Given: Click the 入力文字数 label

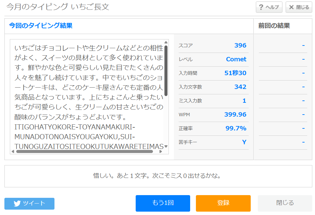Looking at the screenshot, I should click(x=190, y=87).
